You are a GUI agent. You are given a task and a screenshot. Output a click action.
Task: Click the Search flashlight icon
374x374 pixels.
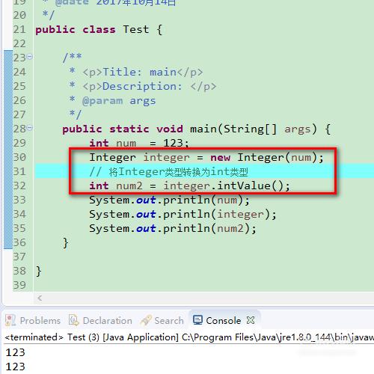click(146, 320)
